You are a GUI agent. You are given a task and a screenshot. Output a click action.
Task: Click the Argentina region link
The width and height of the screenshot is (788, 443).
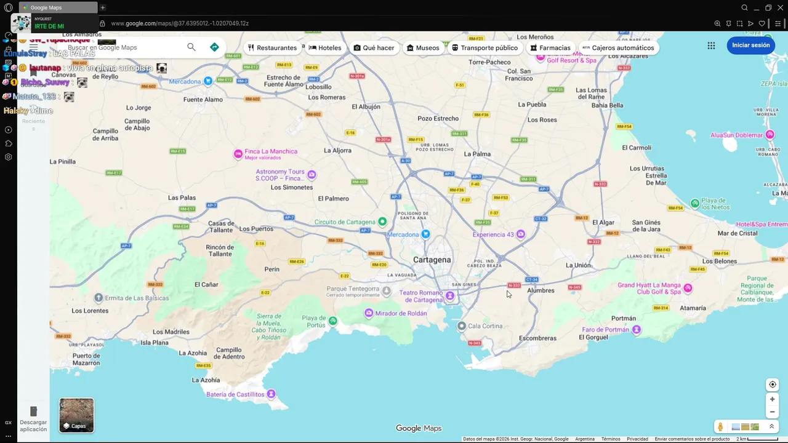[x=585, y=439]
